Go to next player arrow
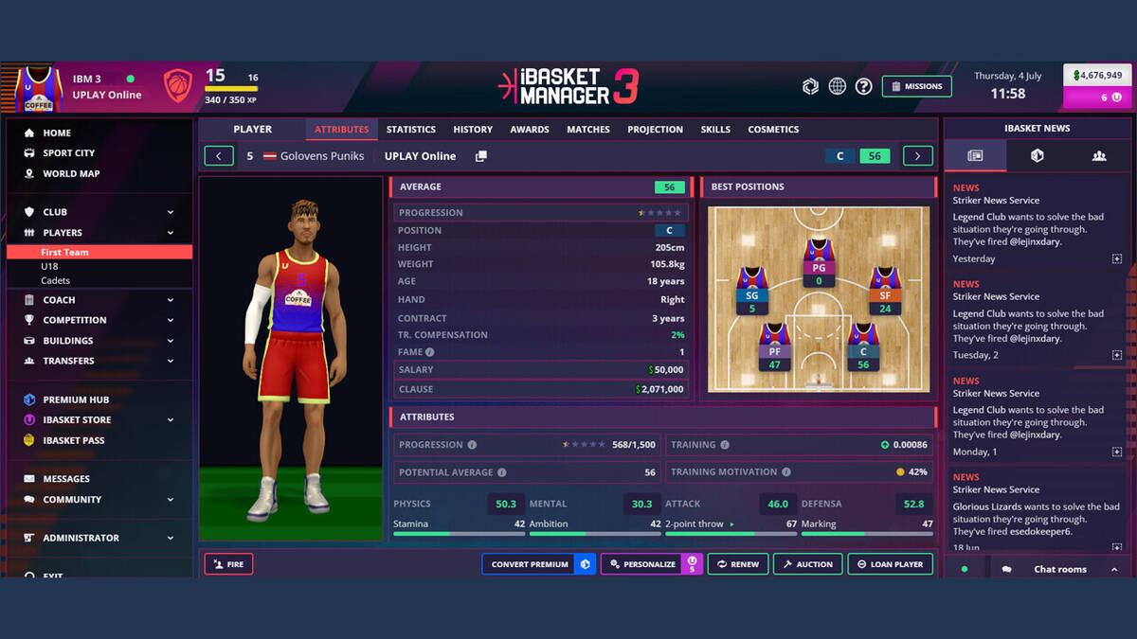 click(917, 156)
